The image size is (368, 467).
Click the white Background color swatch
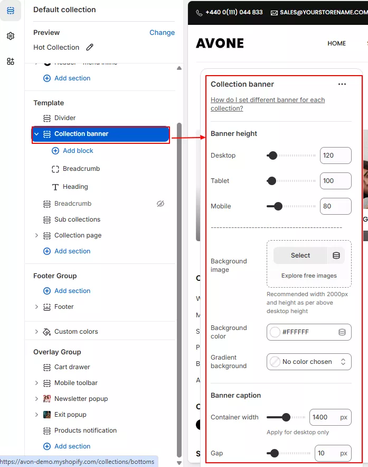[275, 332]
